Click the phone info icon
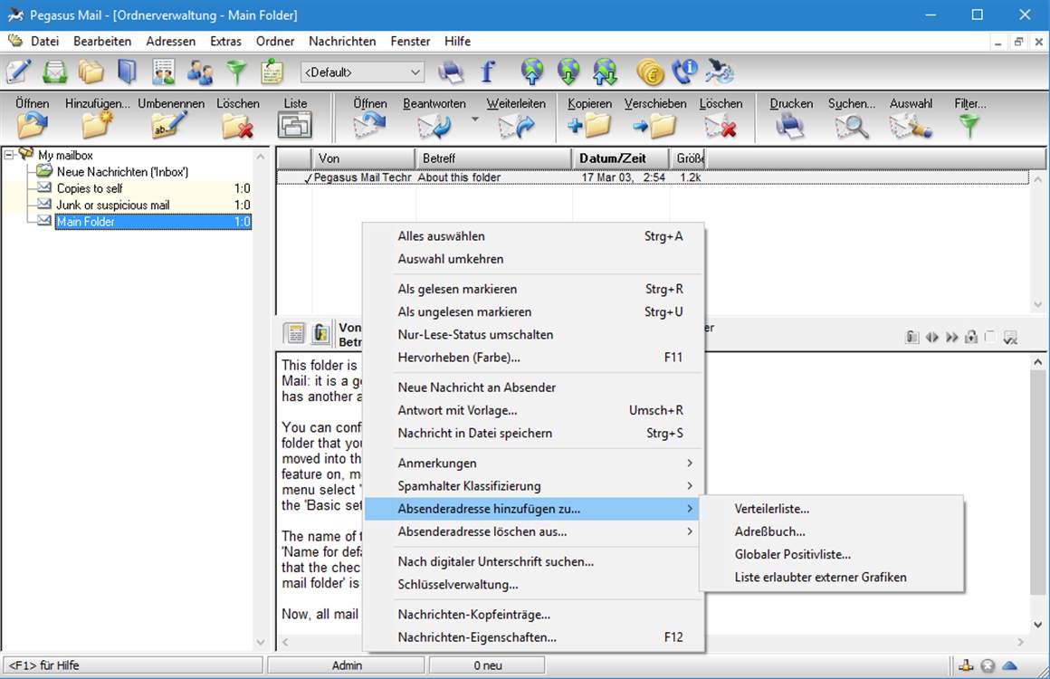The width and height of the screenshot is (1050, 679). pyautogui.click(x=684, y=72)
